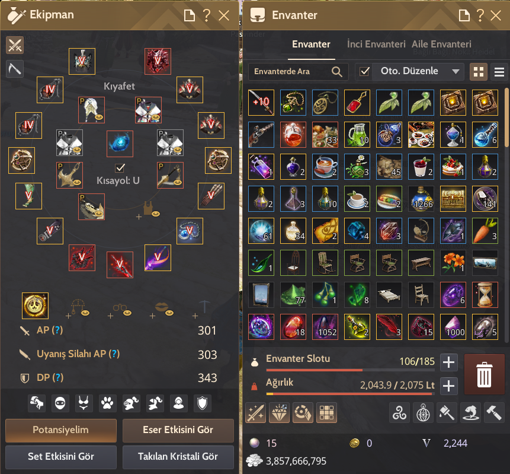Click the Potansiyelim button
Image resolution: width=510 pixels, height=474 pixels.
(x=61, y=430)
